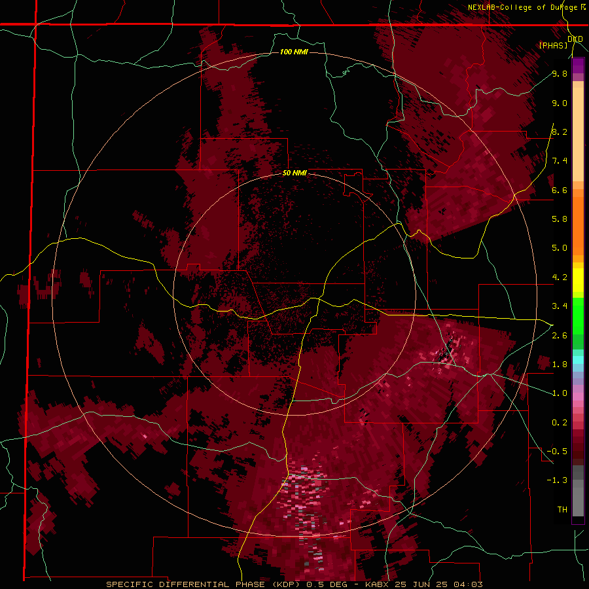The image size is (589, 589).
Task: Click the -0.5 value on color scale
Action: (557, 452)
